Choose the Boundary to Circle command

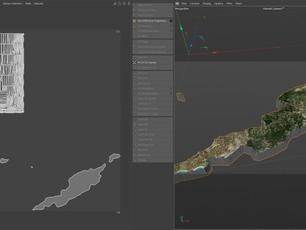point(153,109)
